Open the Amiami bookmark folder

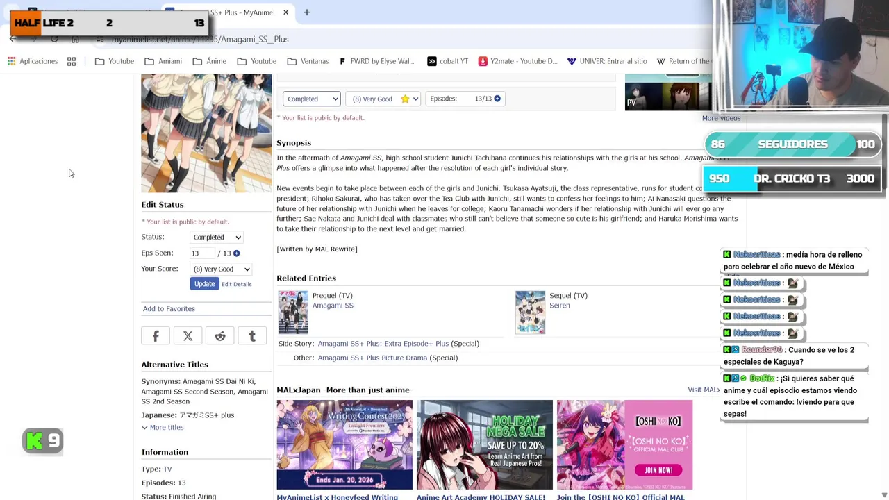(x=163, y=61)
